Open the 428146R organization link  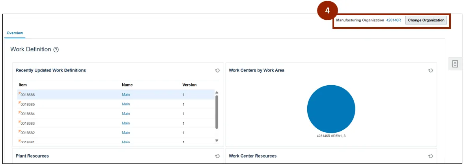pyautogui.click(x=393, y=20)
